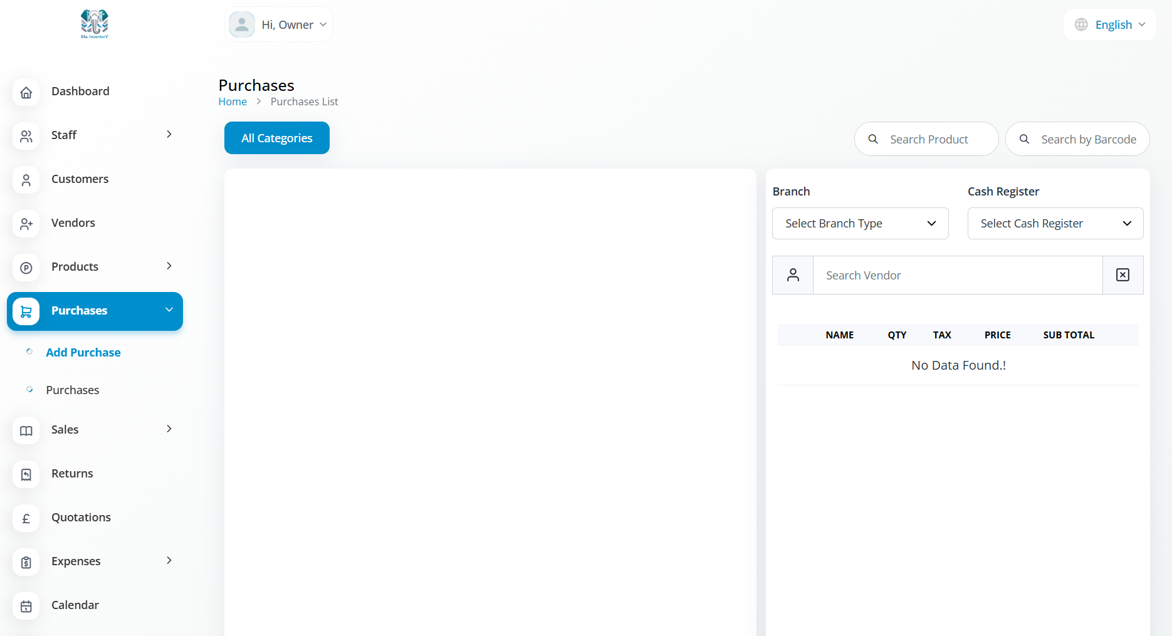Open the English language selector
This screenshot has width=1172, height=636.
pyautogui.click(x=1110, y=25)
